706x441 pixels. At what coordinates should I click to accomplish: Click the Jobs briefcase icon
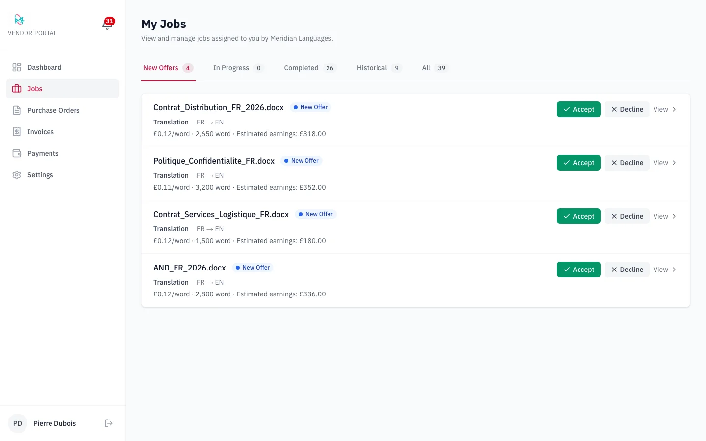17,89
